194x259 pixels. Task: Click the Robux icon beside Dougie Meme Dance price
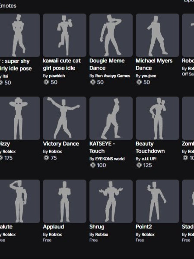[x=93, y=82]
